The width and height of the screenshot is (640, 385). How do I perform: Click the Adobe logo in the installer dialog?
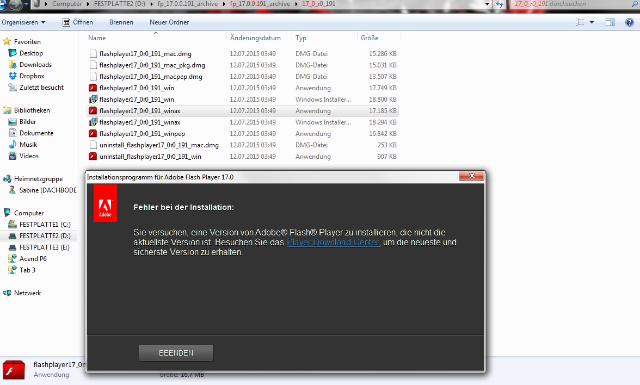coord(106,203)
